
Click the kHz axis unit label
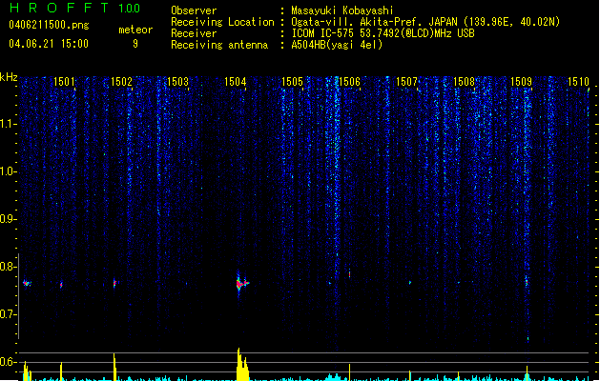(x=9, y=77)
